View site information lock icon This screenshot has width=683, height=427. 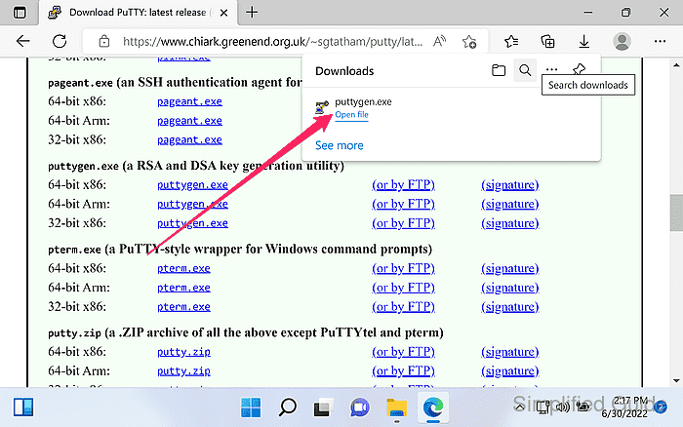[x=104, y=41]
